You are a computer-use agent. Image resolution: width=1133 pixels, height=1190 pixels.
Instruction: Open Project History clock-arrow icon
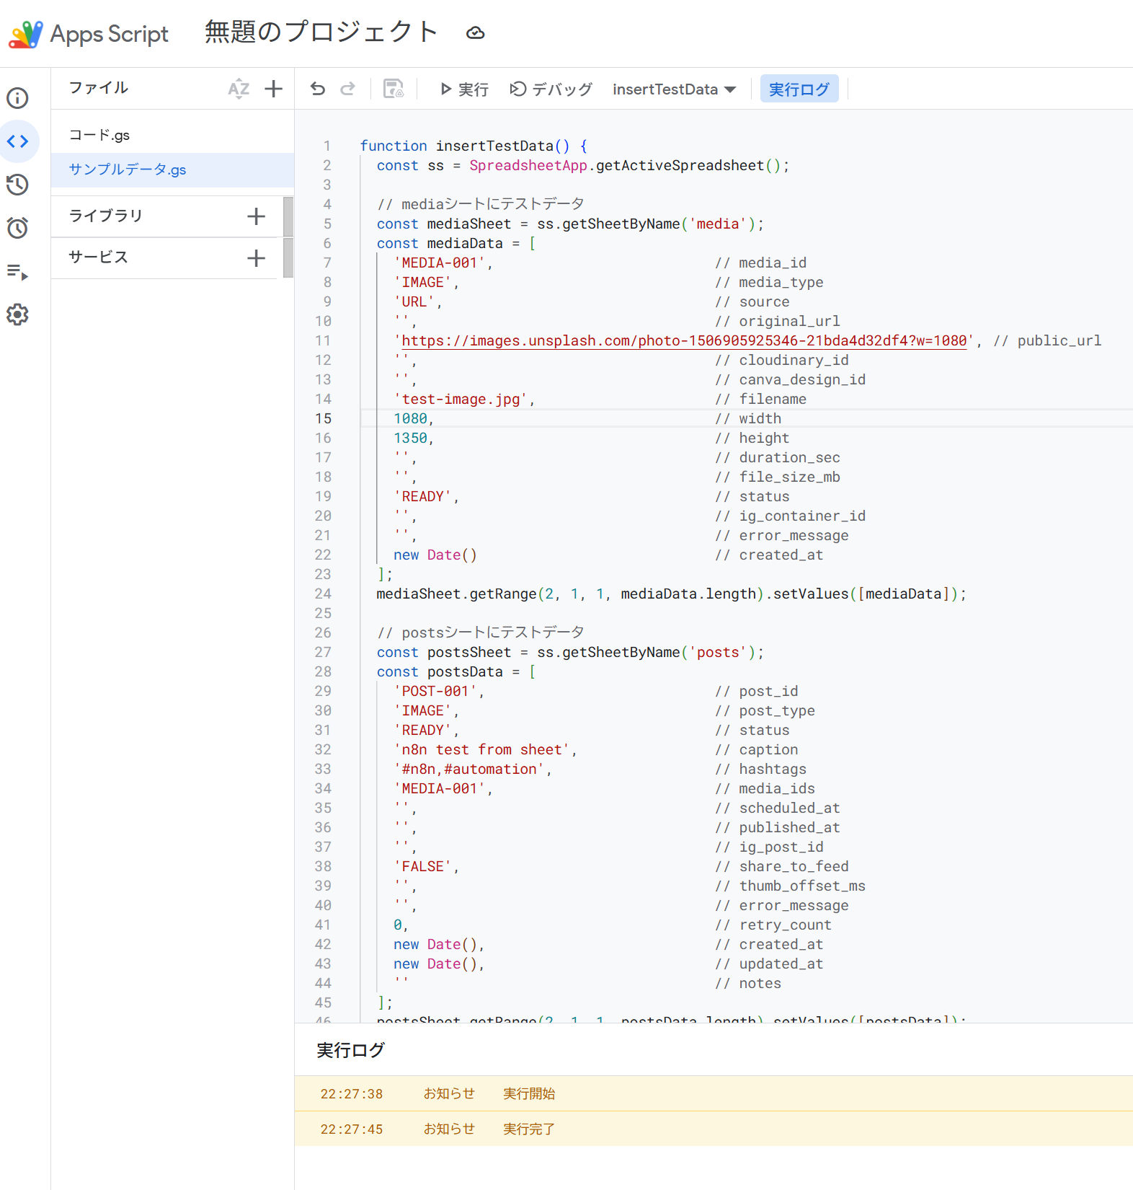click(18, 185)
